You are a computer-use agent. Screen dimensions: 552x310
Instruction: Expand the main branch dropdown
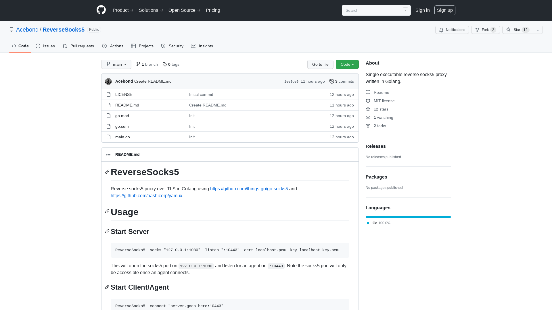click(116, 64)
